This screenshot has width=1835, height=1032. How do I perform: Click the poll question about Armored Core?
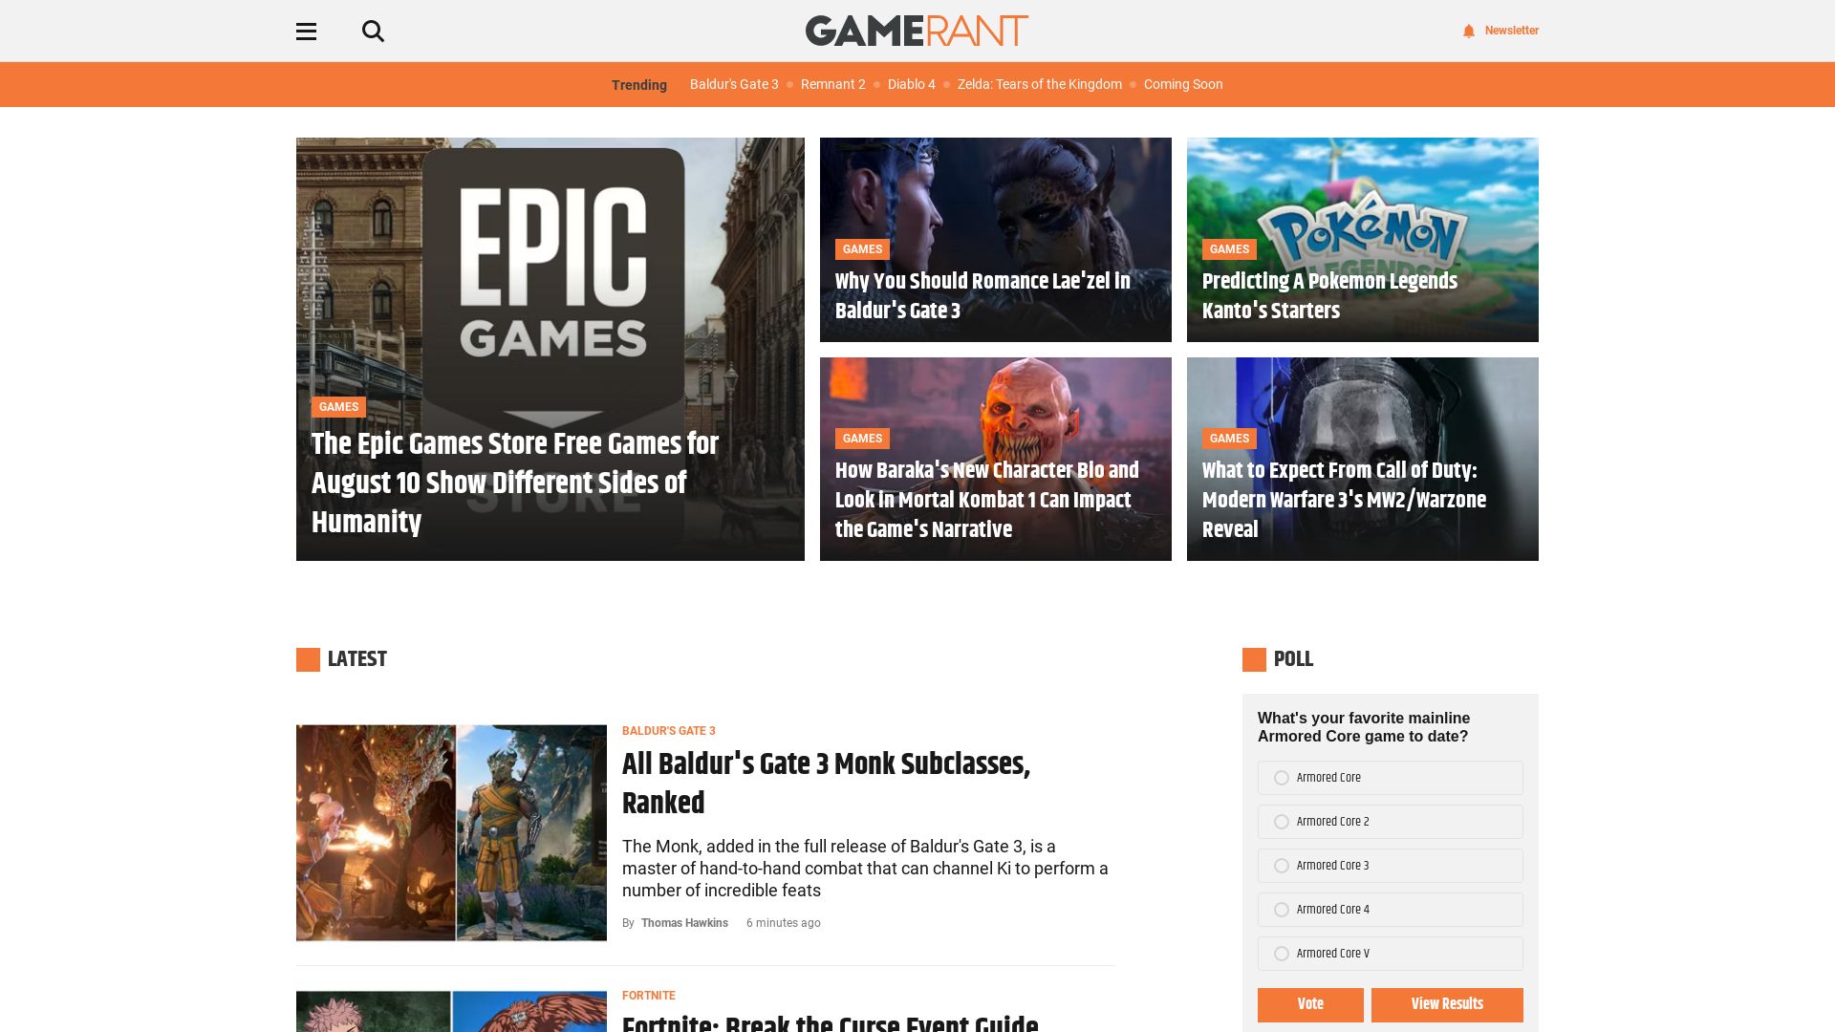click(1364, 727)
